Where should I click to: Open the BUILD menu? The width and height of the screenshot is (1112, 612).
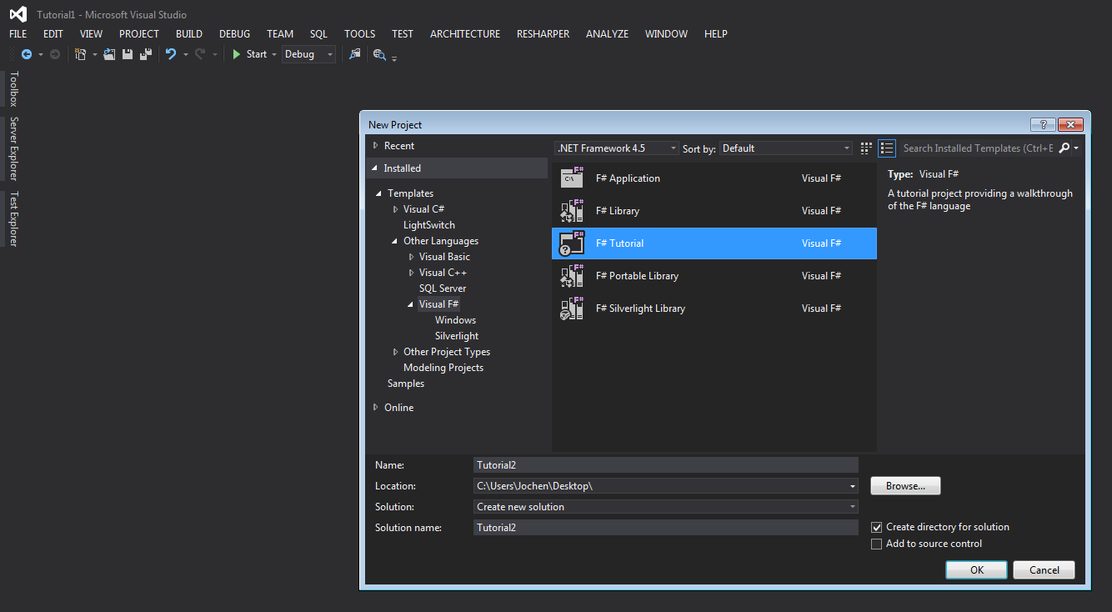[x=189, y=34]
